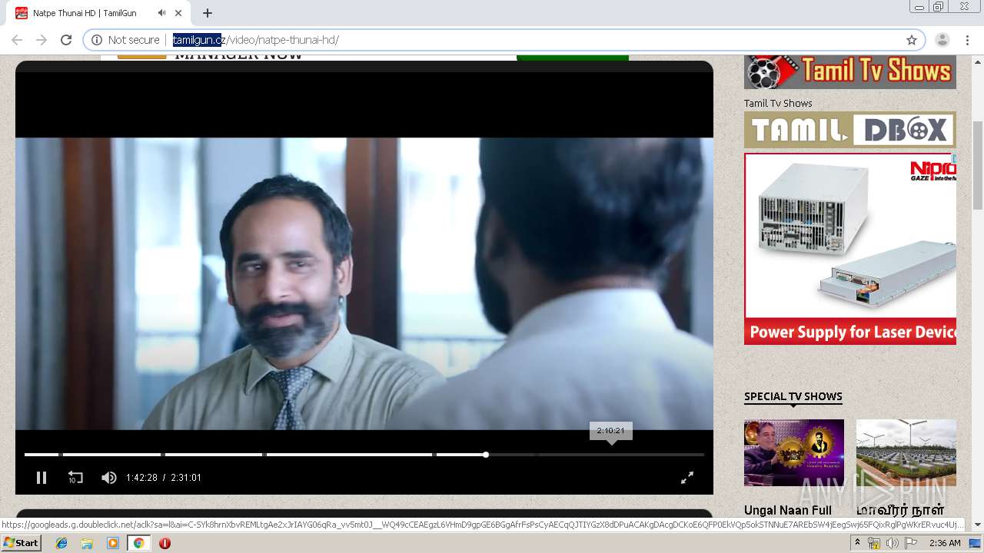Go forward to next page

coord(42,40)
